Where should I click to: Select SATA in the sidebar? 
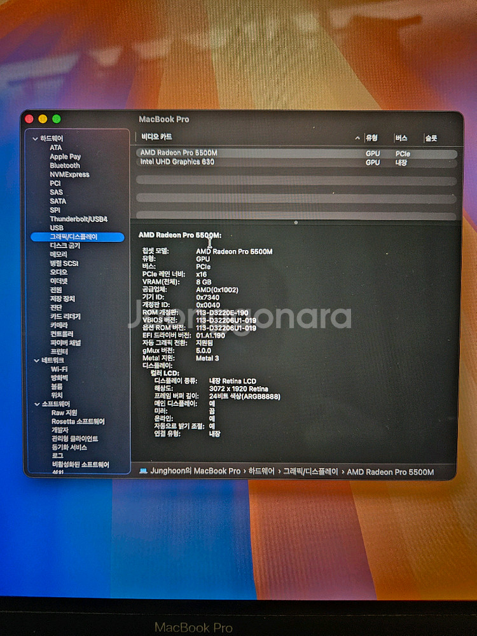(58, 201)
